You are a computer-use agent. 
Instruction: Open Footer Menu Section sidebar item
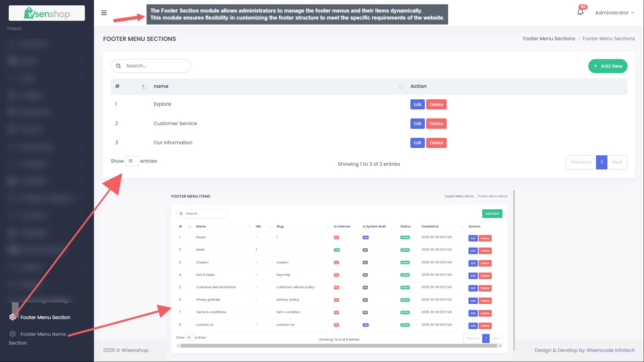(45, 317)
